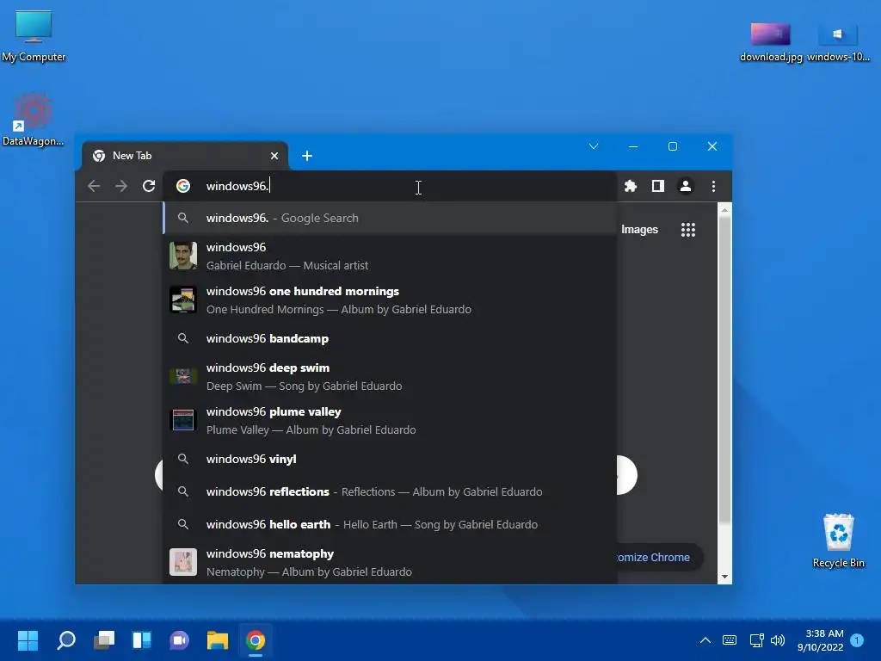Open the volume speaker tray icon
This screenshot has height=661, width=881.
(778, 640)
